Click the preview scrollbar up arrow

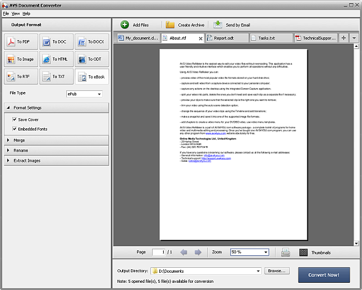click(x=356, y=46)
